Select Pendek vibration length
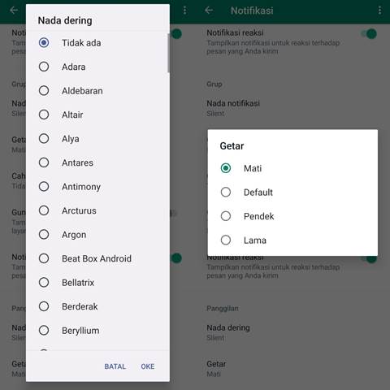Screen dimensions: 390x390 (292, 216)
